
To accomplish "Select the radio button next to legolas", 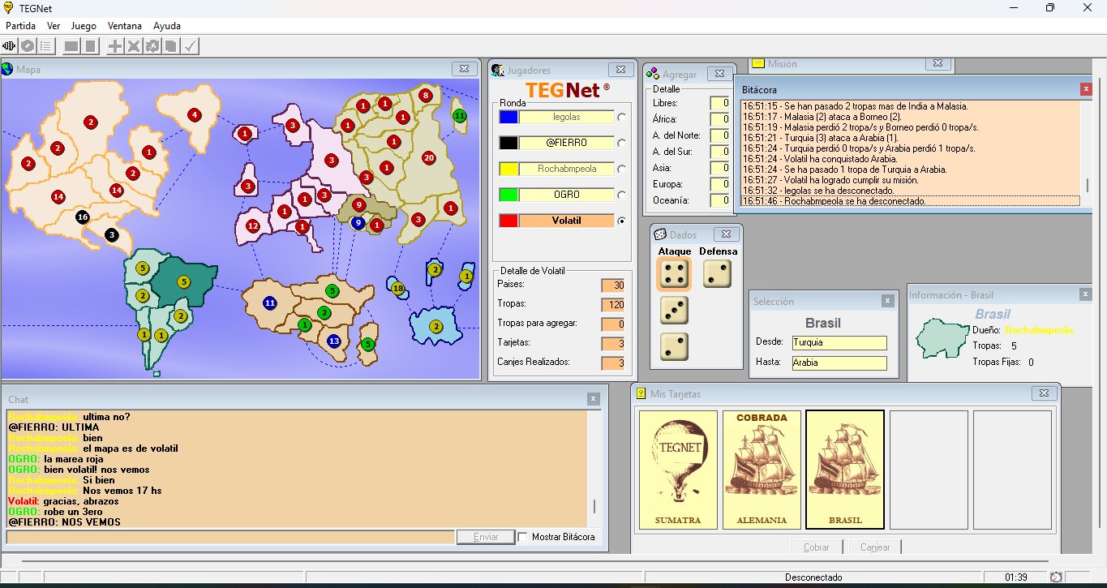I will (x=622, y=117).
